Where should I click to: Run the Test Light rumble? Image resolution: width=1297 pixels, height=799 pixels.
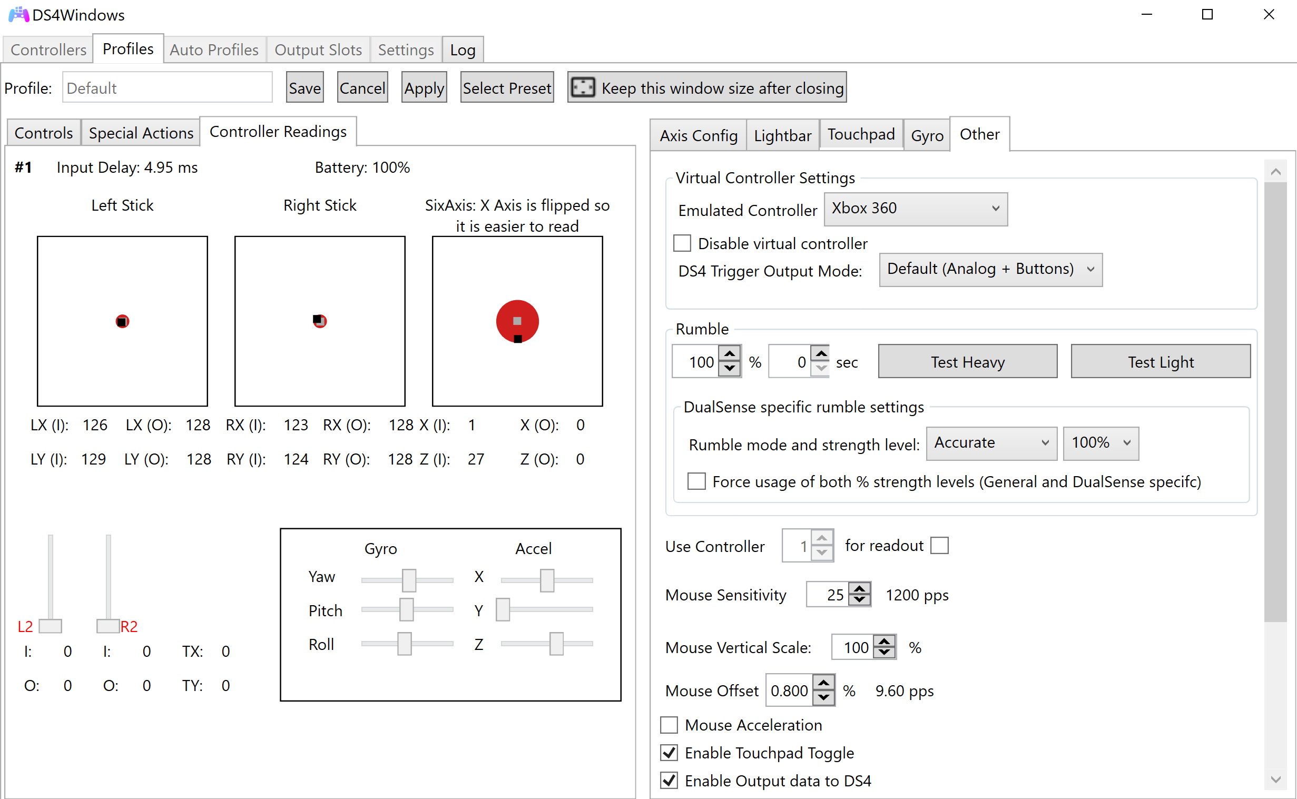coord(1161,361)
